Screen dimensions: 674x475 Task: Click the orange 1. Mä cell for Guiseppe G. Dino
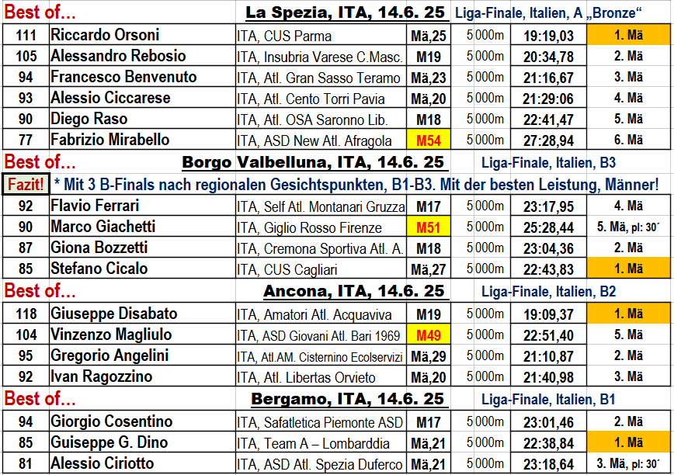tap(628, 442)
